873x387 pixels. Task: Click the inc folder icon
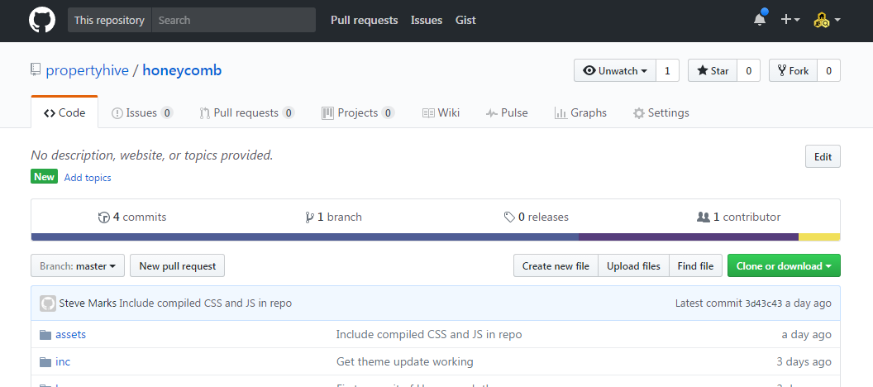pos(45,362)
